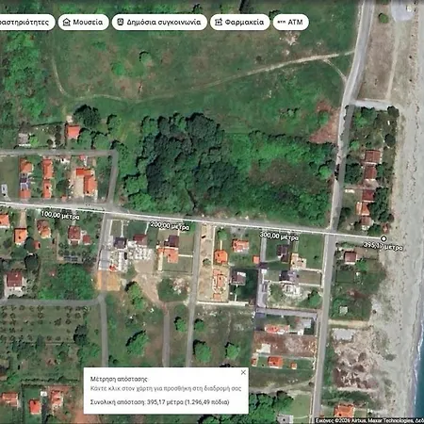Open the Airbus, Maxar imagery attribution text
This screenshot has height=424, width=424.
point(369,421)
